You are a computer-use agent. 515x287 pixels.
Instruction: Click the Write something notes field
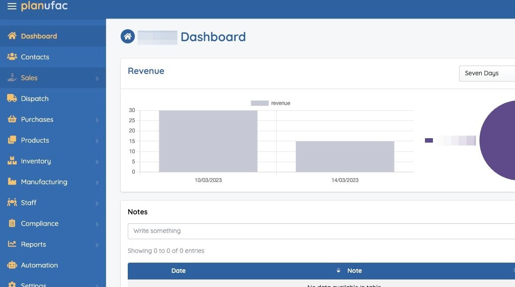coord(321,231)
